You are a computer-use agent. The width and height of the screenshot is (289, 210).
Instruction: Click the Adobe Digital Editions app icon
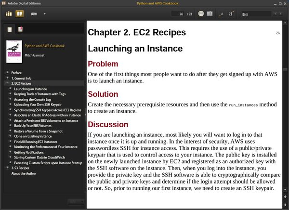pos(3,3)
